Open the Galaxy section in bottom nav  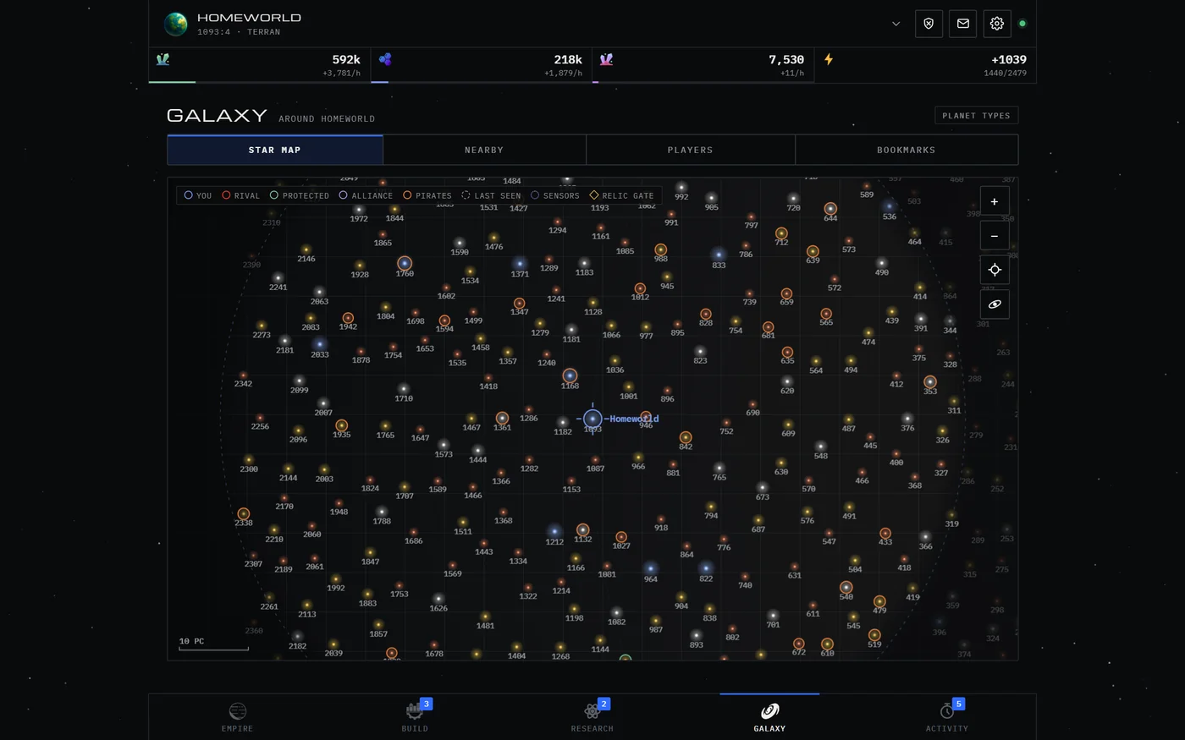(769, 716)
